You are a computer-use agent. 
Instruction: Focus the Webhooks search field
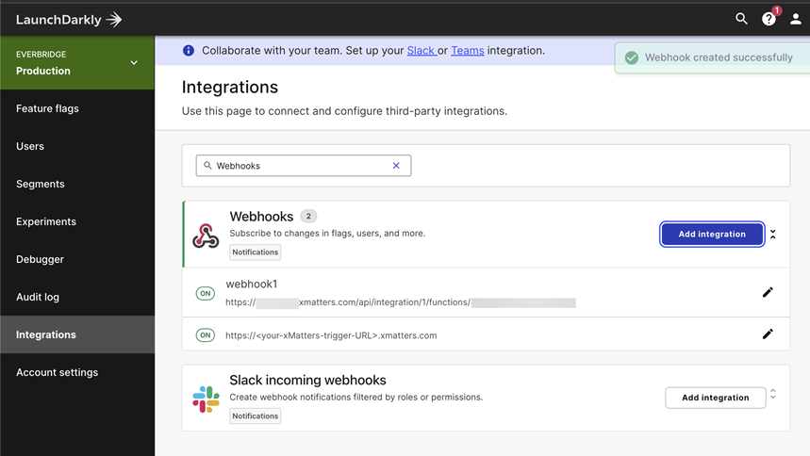pyautogui.click(x=304, y=166)
